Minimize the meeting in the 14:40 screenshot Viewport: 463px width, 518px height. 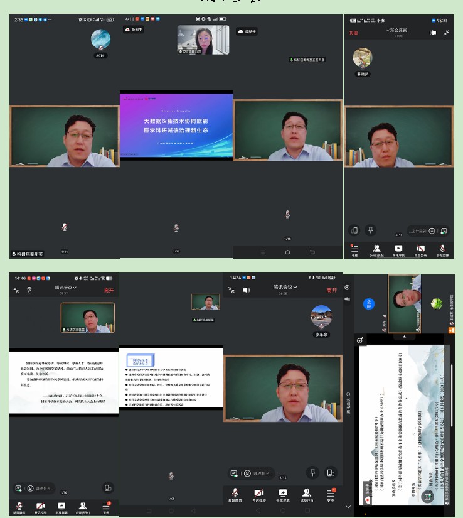click(x=16, y=290)
